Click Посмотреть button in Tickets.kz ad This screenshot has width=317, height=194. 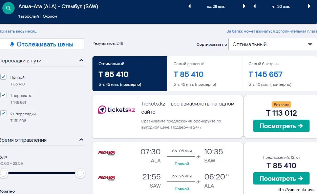click(x=281, y=126)
